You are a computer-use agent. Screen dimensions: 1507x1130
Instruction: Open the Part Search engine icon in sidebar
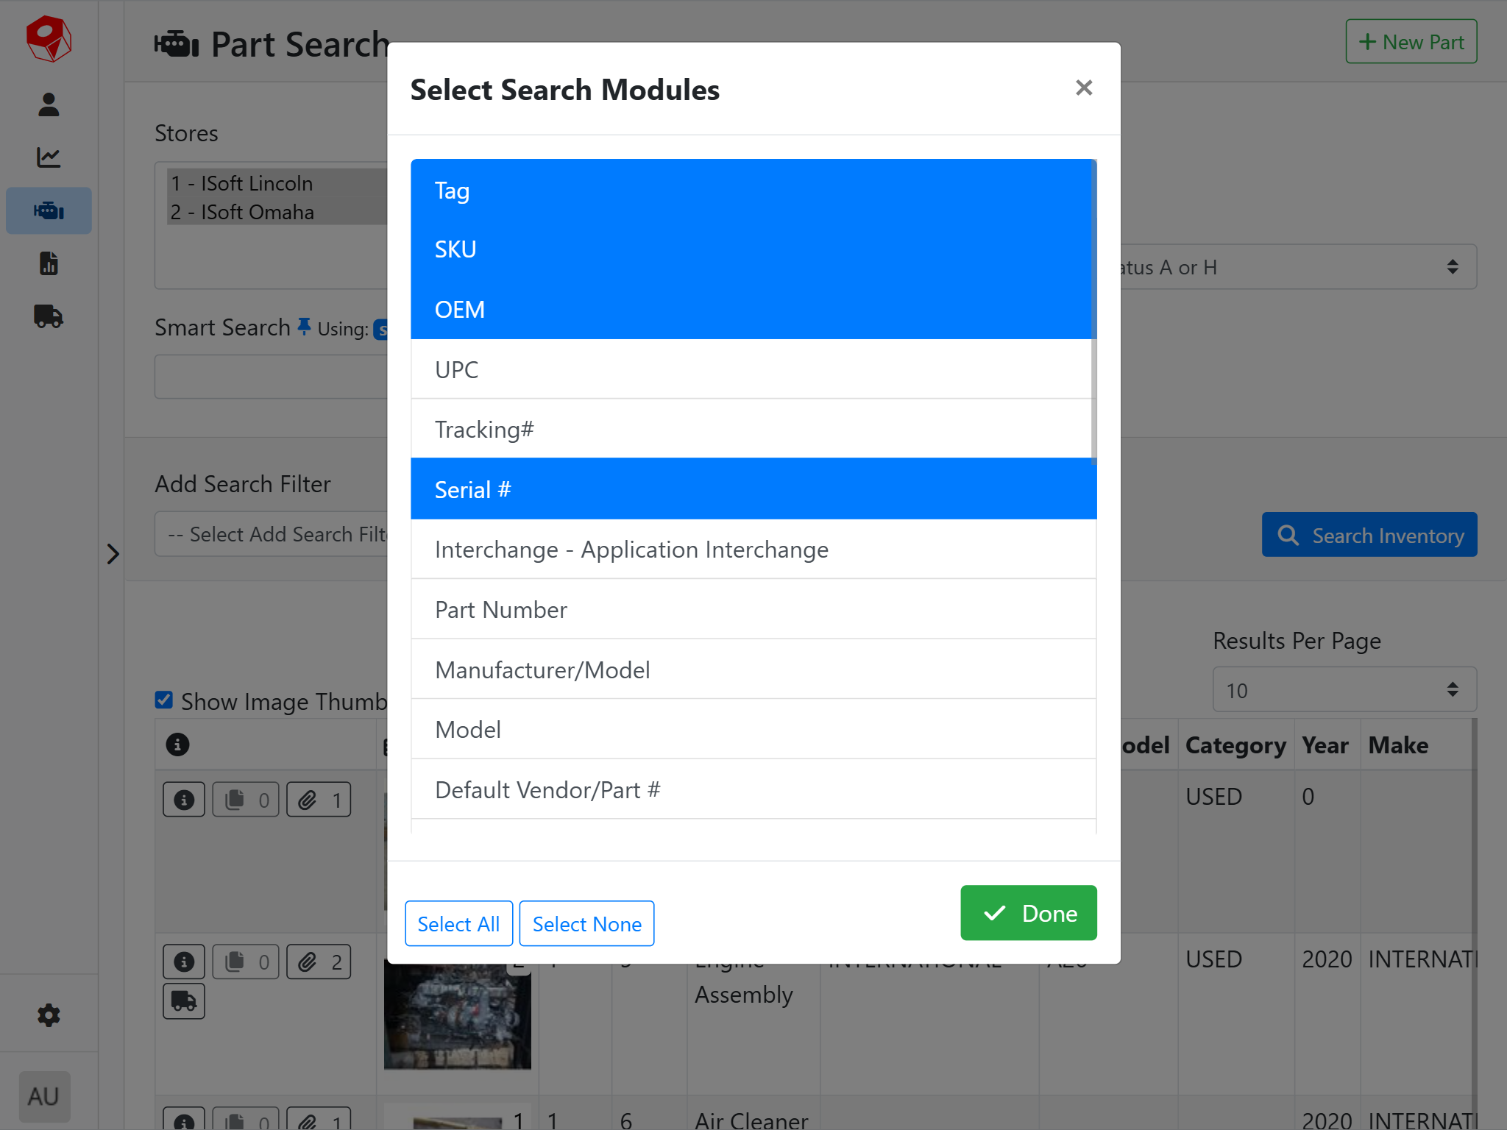pyautogui.click(x=48, y=210)
